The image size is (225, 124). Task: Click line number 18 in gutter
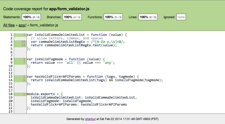pos(11,94)
